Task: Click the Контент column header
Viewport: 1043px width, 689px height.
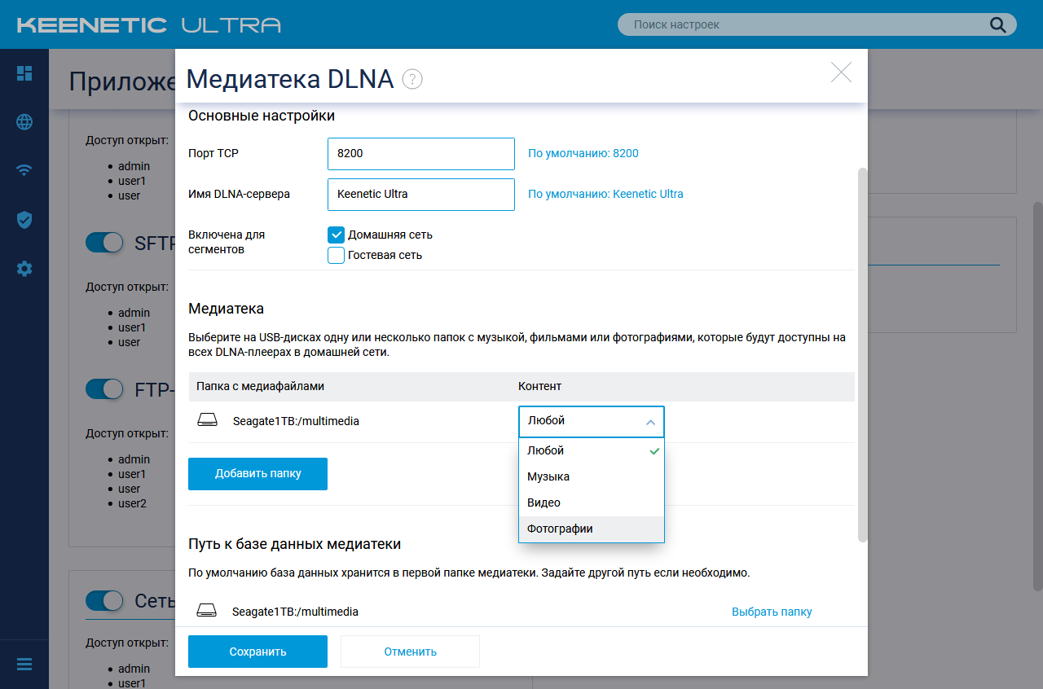Action: click(x=539, y=386)
